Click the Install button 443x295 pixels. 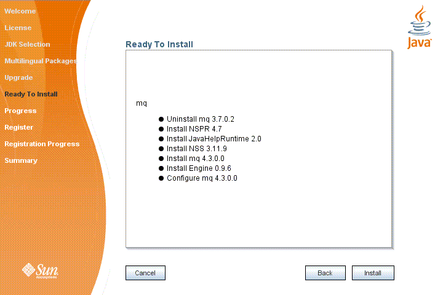coord(373,273)
